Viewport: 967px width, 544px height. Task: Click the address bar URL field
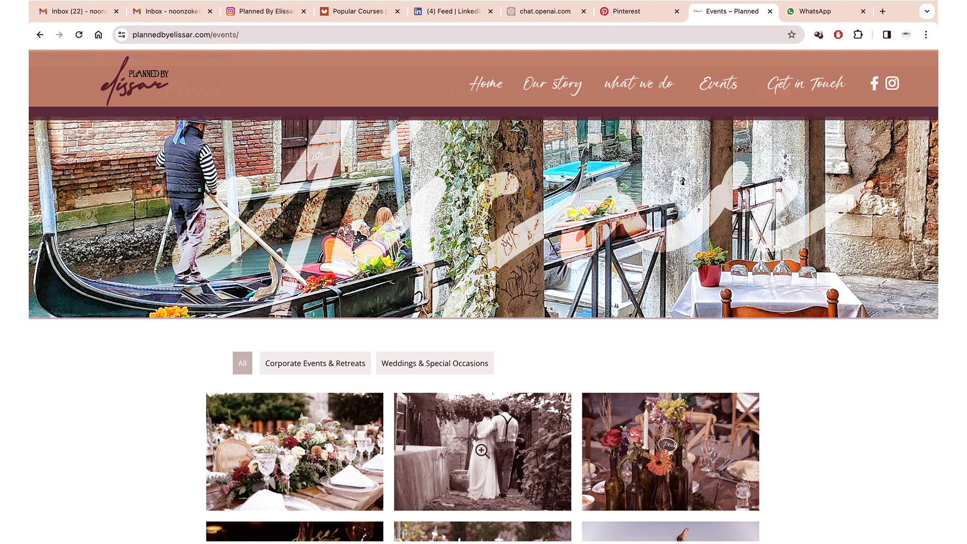coord(403,35)
